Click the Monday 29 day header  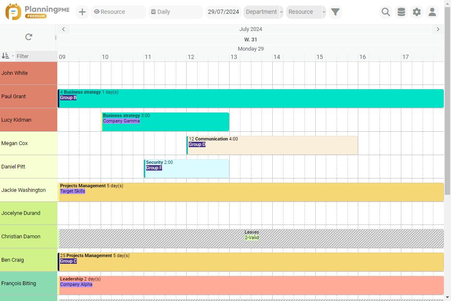click(251, 48)
